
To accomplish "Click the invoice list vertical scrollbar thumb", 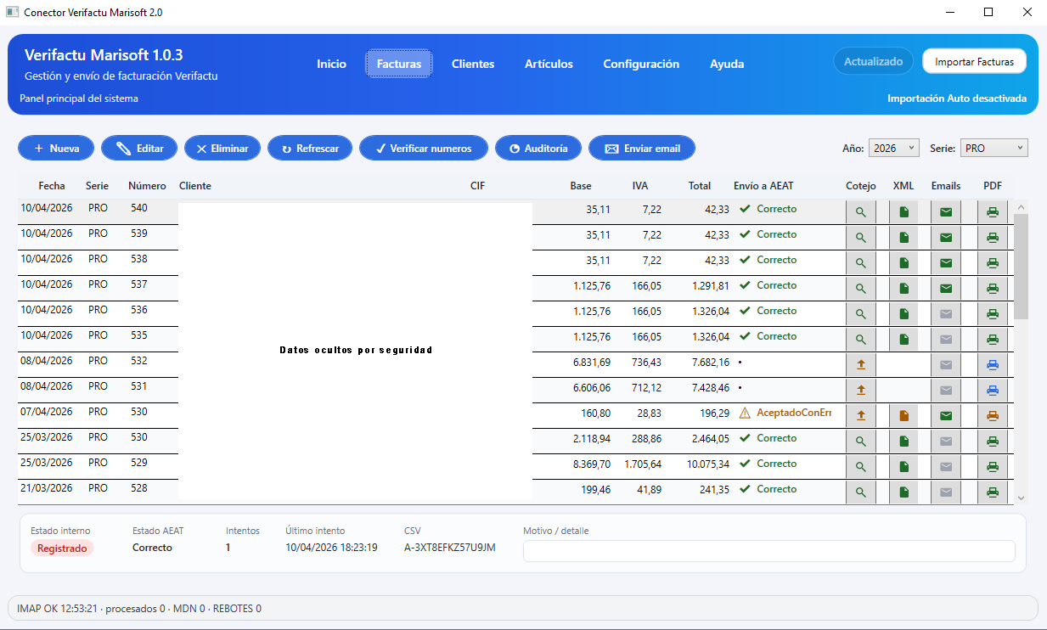I will (x=1022, y=266).
